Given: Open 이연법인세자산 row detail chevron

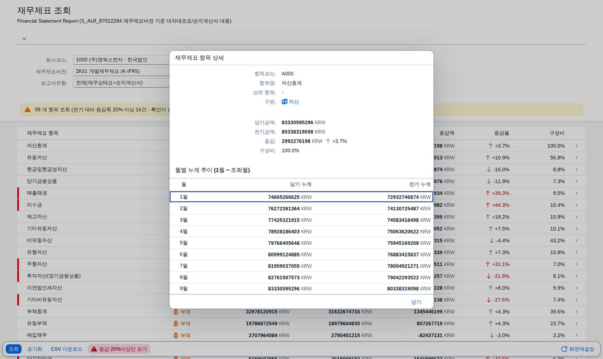Looking at the screenshot, I should 576,288.
